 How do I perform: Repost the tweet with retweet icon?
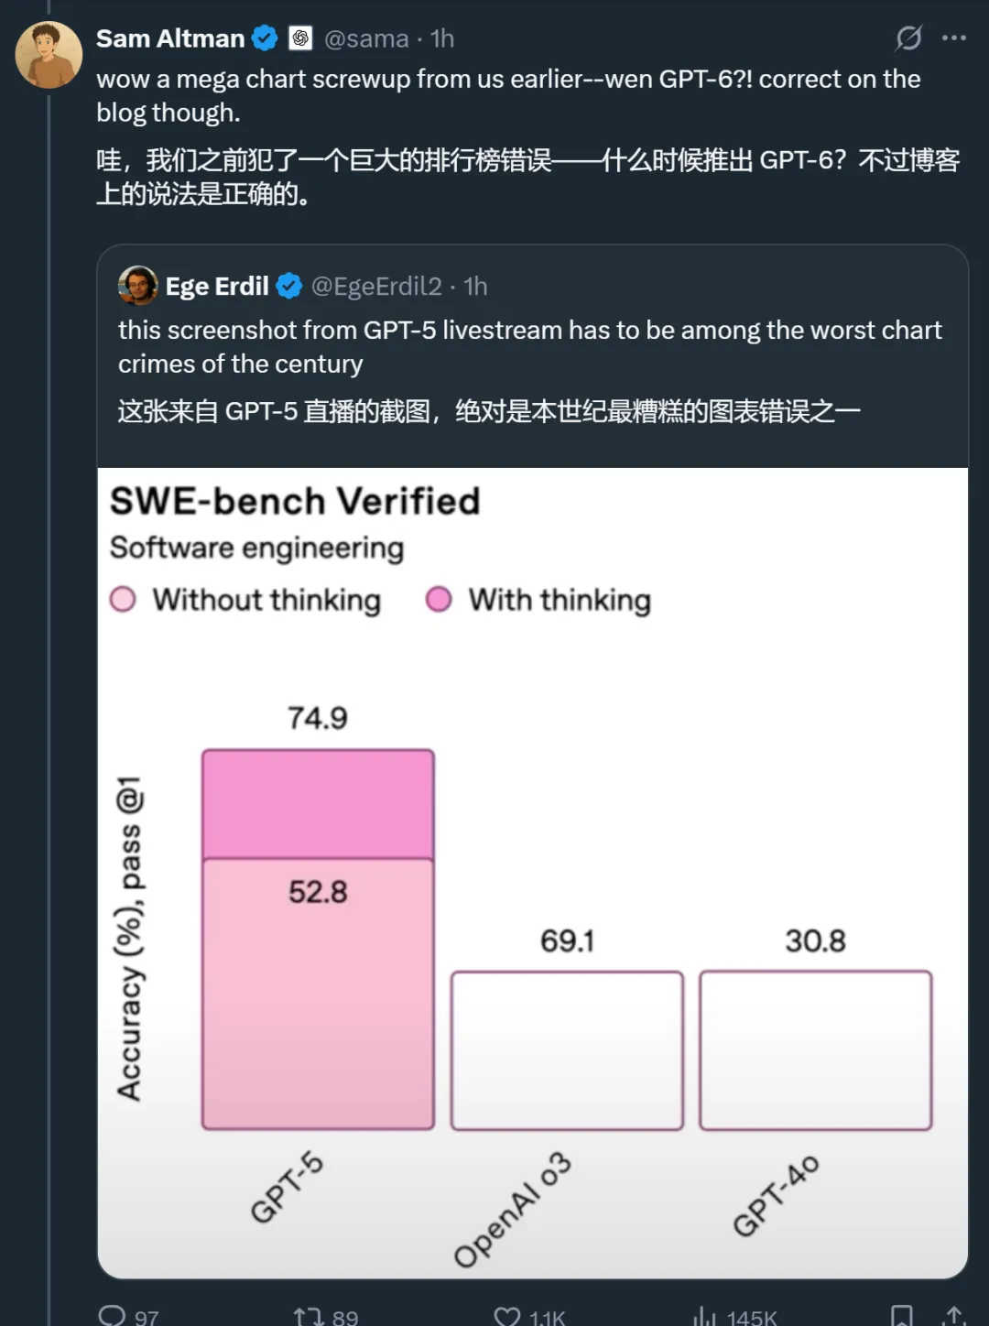pos(308,1317)
